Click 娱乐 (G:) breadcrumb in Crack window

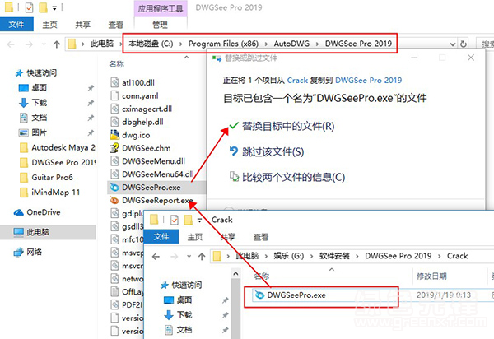(289, 256)
